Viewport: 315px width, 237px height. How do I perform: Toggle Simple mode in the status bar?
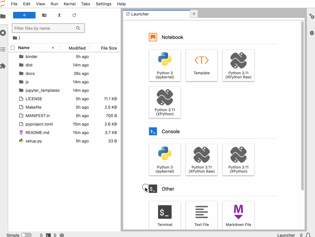pos(27,235)
